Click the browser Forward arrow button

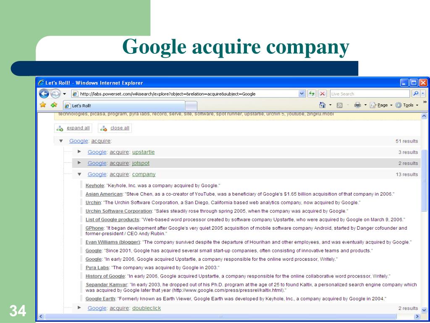click(55, 94)
